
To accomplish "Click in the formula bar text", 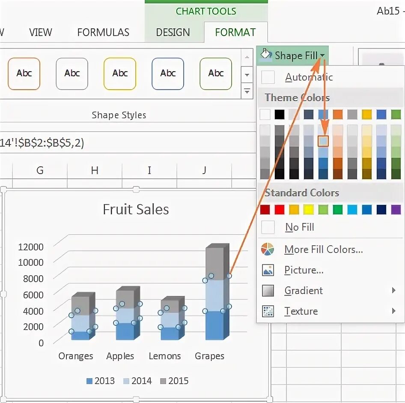I will (42, 143).
